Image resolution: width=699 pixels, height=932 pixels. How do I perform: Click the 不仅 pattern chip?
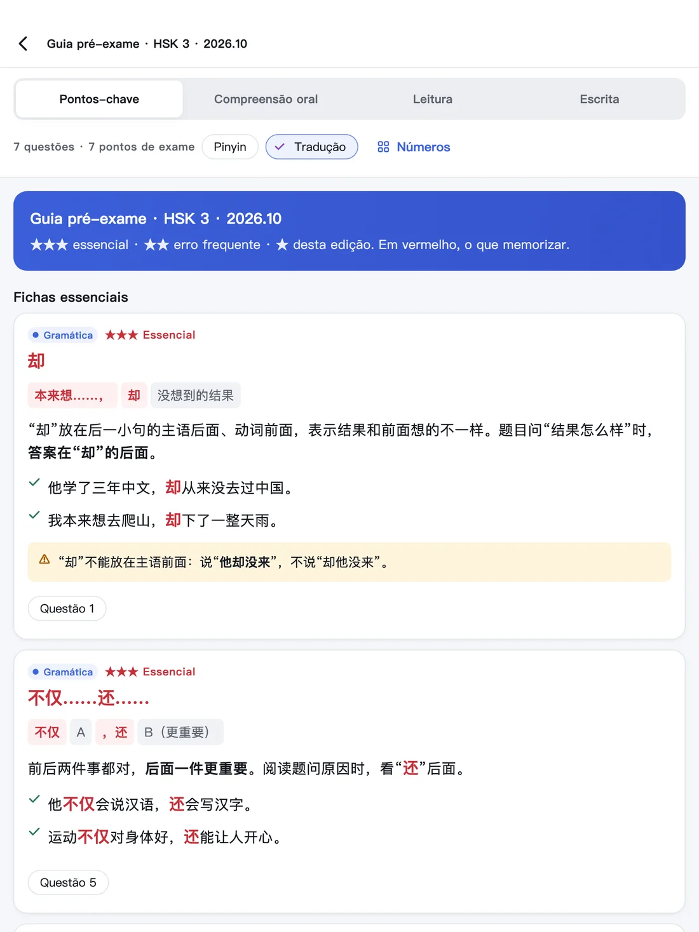tap(47, 732)
